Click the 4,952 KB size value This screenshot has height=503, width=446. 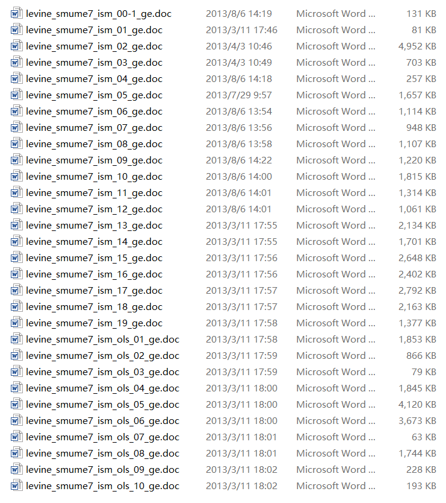[417, 46]
